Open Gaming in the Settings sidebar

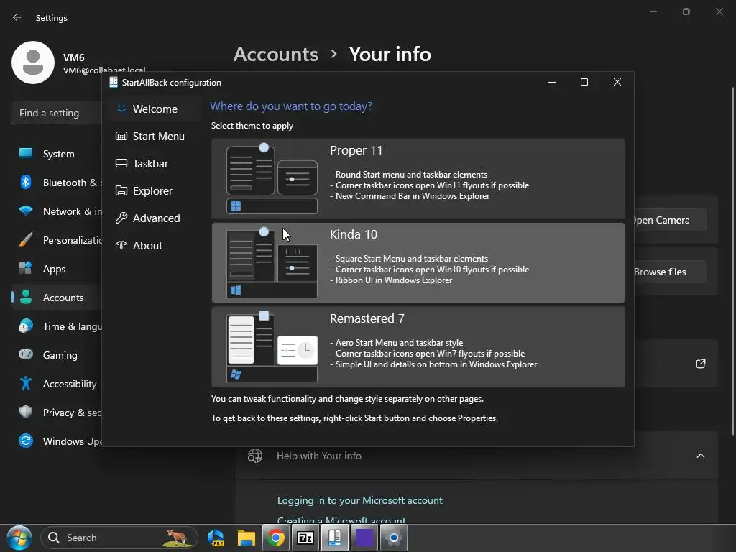tap(57, 355)
